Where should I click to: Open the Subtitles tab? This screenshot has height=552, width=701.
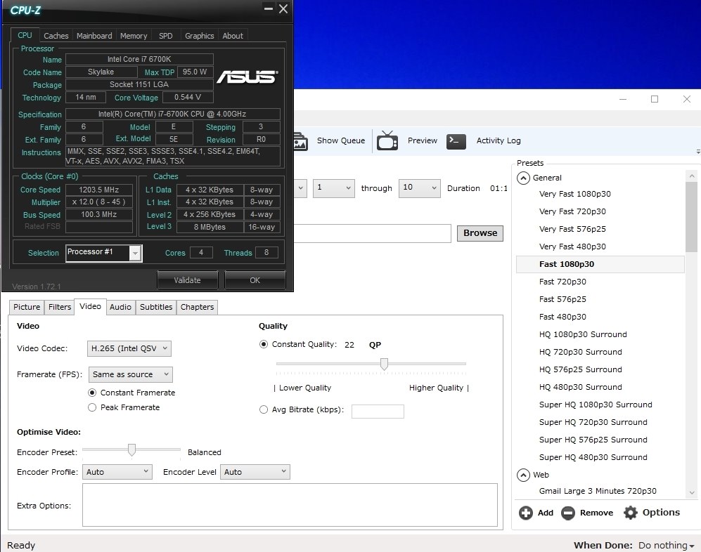[x=156, y=307]
